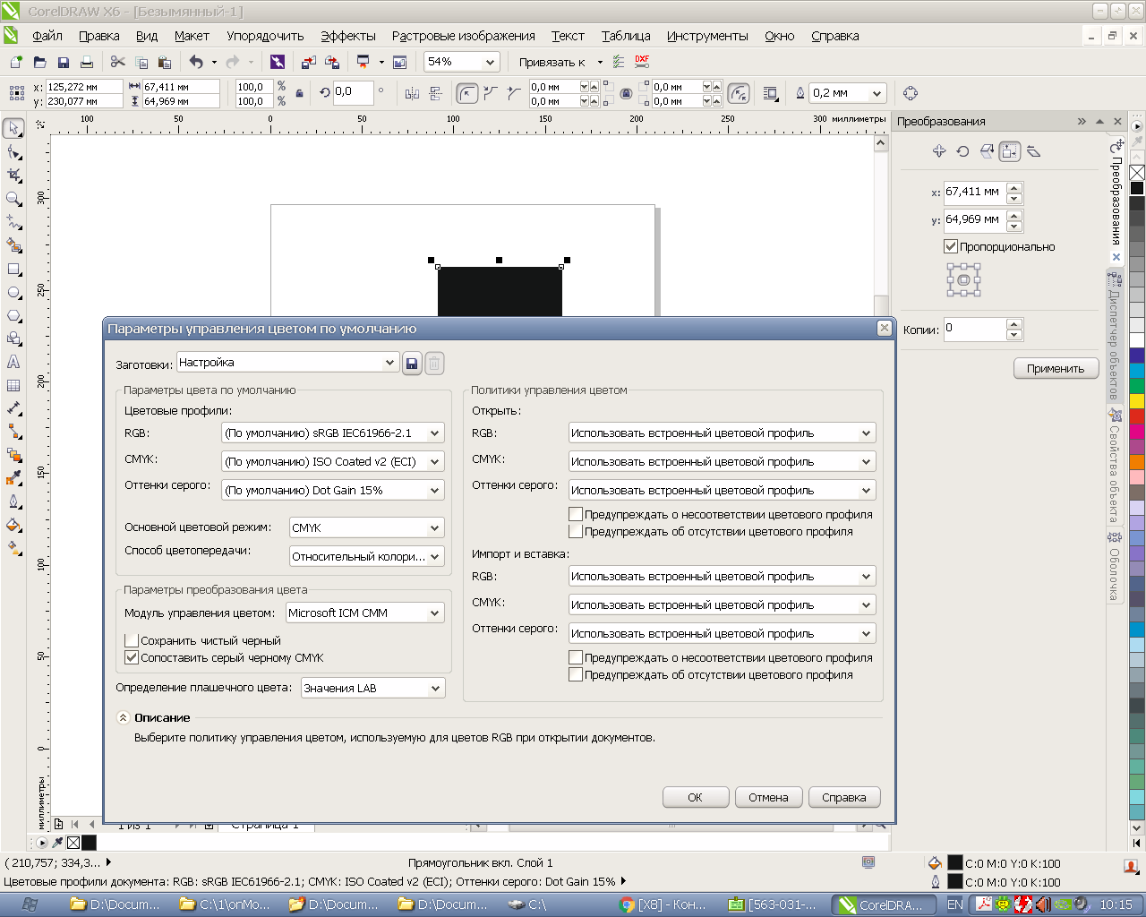
Task: Click the Print icon in toolbar
Action: 87,63
